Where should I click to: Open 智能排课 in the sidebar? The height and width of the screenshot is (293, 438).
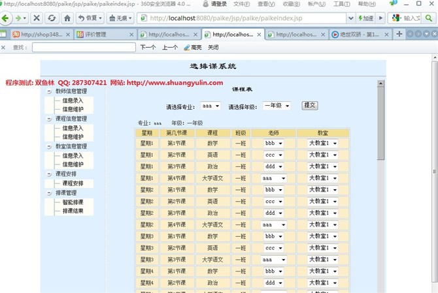[73, 202]
